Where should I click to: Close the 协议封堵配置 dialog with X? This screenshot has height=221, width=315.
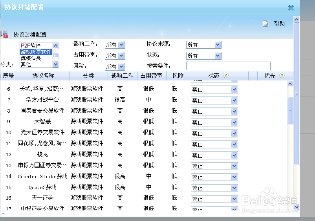tap(291, 8)
